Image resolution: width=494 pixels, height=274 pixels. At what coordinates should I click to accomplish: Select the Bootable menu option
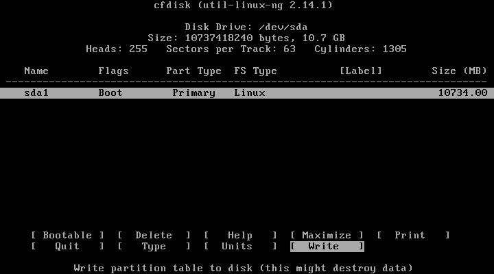67,236
